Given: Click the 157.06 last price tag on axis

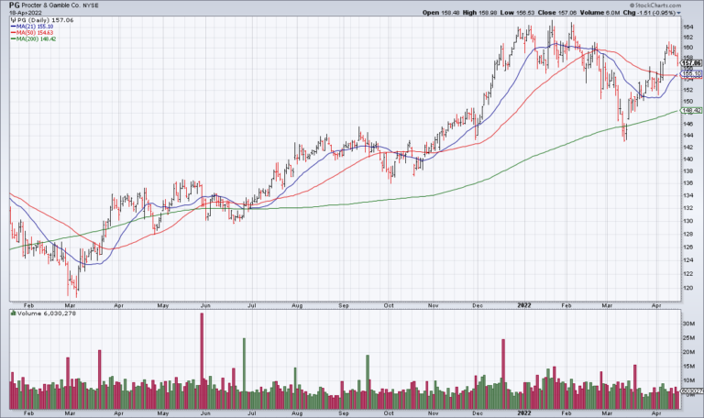Looking at the screenshot, I should (691, 63).
